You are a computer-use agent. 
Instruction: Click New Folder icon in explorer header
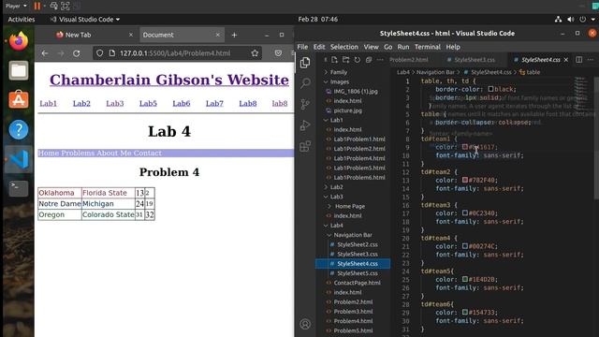[x=345, y=60]
